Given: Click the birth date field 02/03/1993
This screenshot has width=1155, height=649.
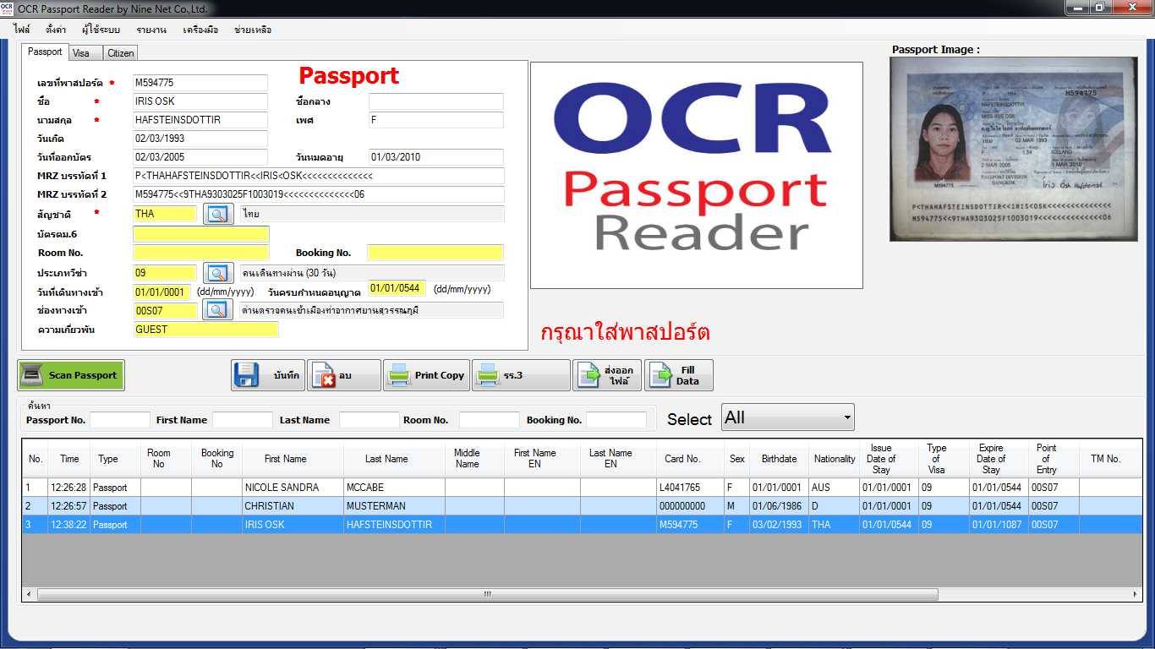Looking at the screenshot, I should click(x=200, y=139).
